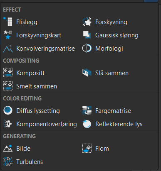Select the Diffus lyssetting icon
This screenshot has width=161, height=171.
[8, 110]
